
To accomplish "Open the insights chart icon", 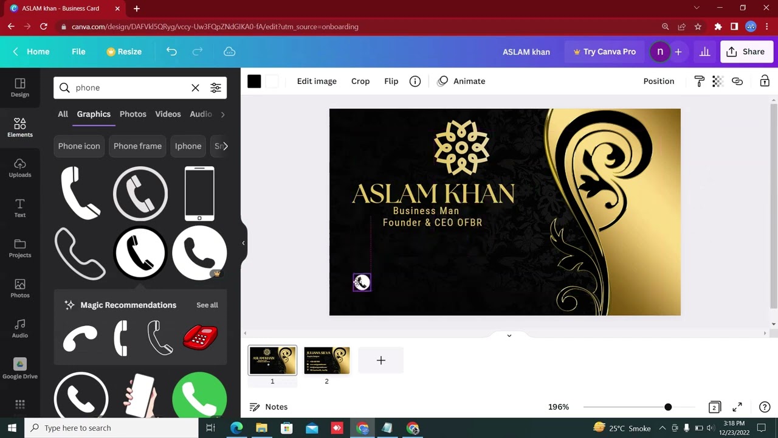I will (704, 52).
